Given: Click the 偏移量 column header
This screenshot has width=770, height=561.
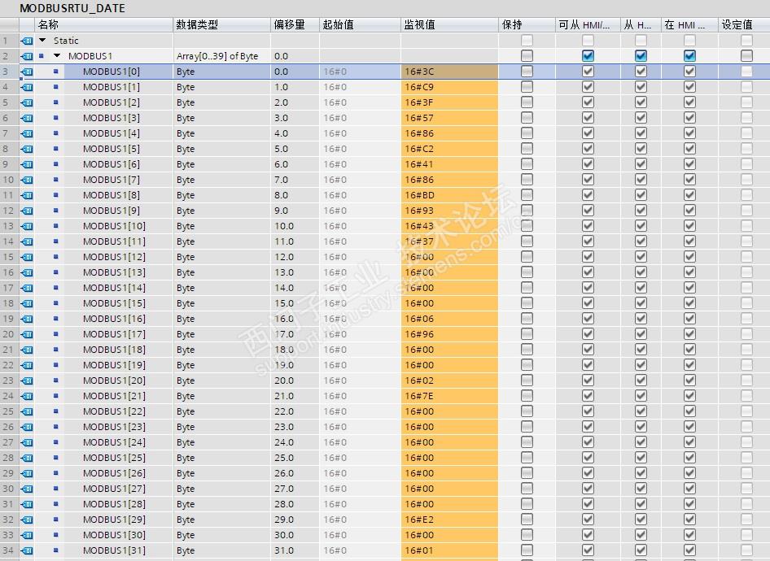Looking at the screenshot, I should click(295, 24).
